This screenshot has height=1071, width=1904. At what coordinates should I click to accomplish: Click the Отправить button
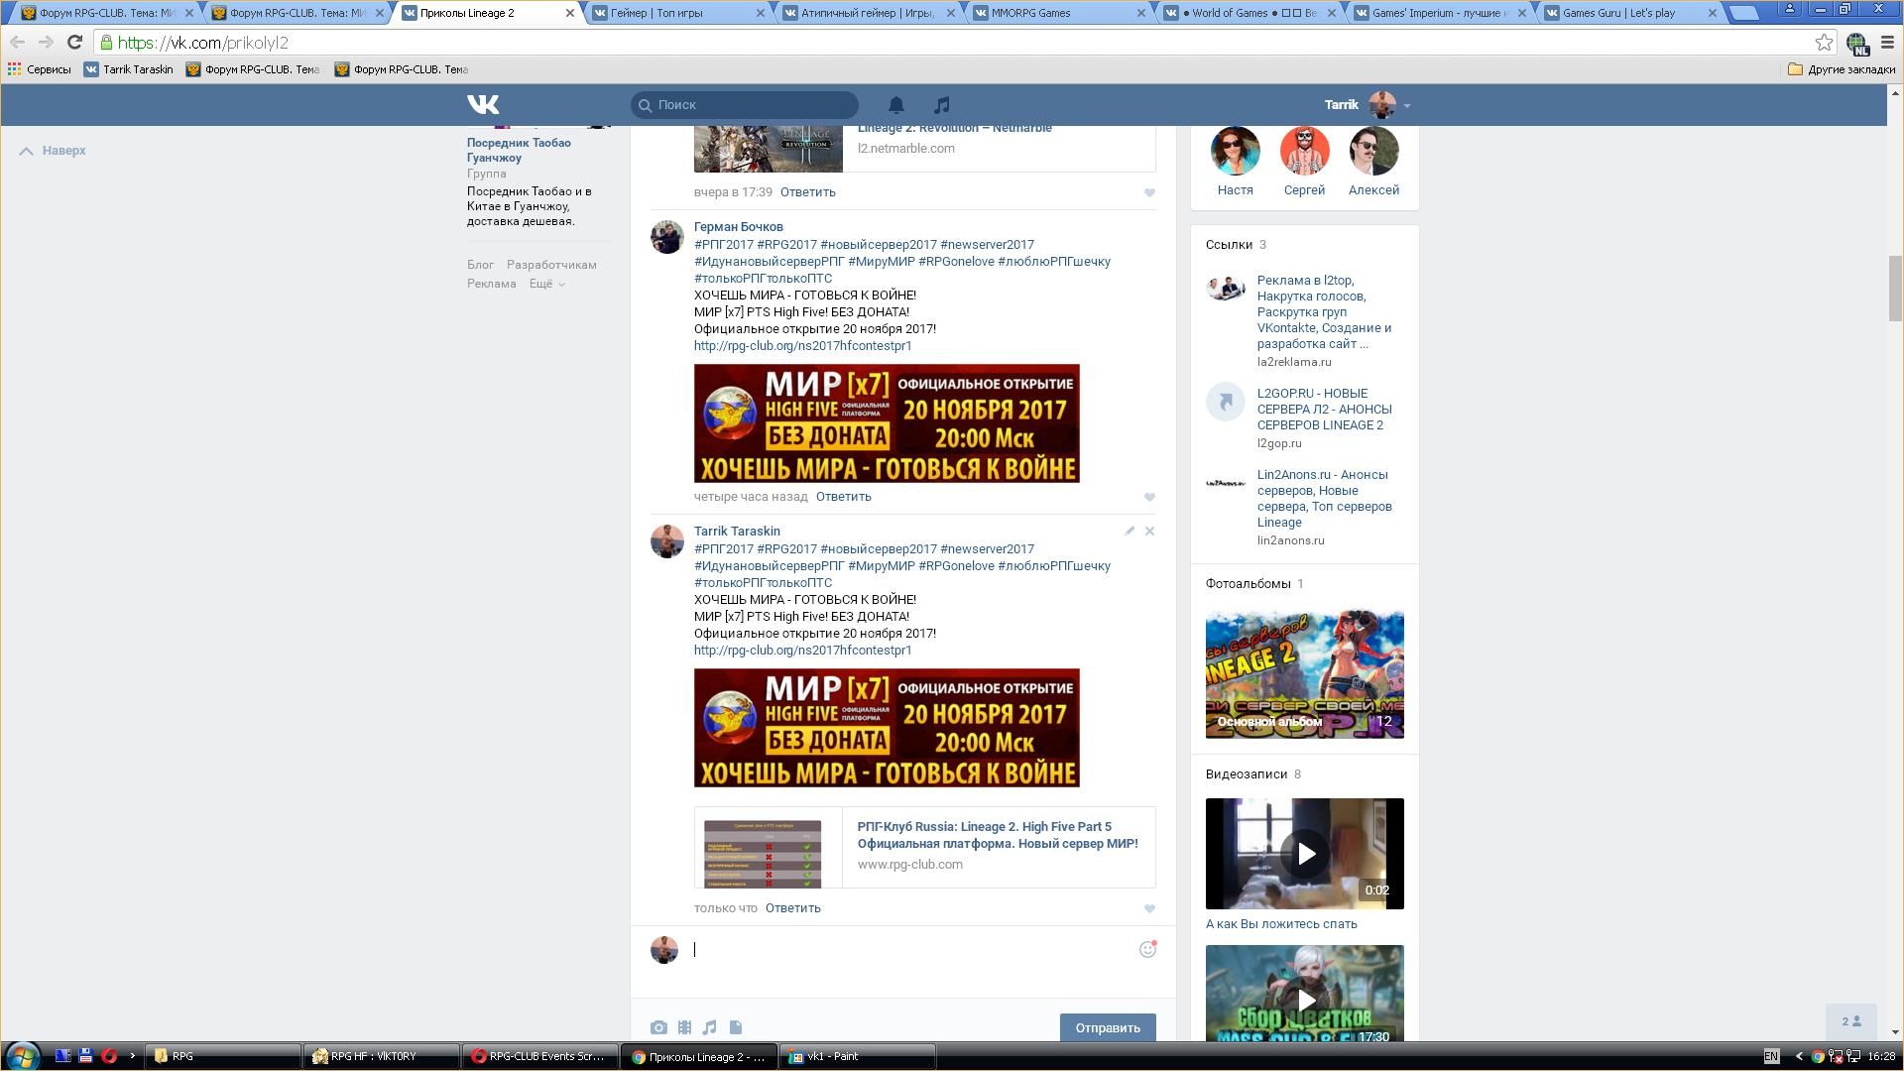[1108, 1027]
